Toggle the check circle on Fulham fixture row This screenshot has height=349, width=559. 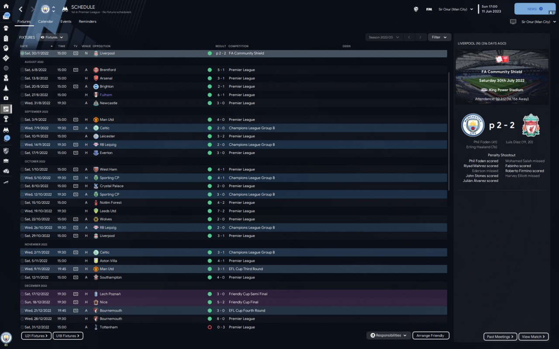(22, 95)
